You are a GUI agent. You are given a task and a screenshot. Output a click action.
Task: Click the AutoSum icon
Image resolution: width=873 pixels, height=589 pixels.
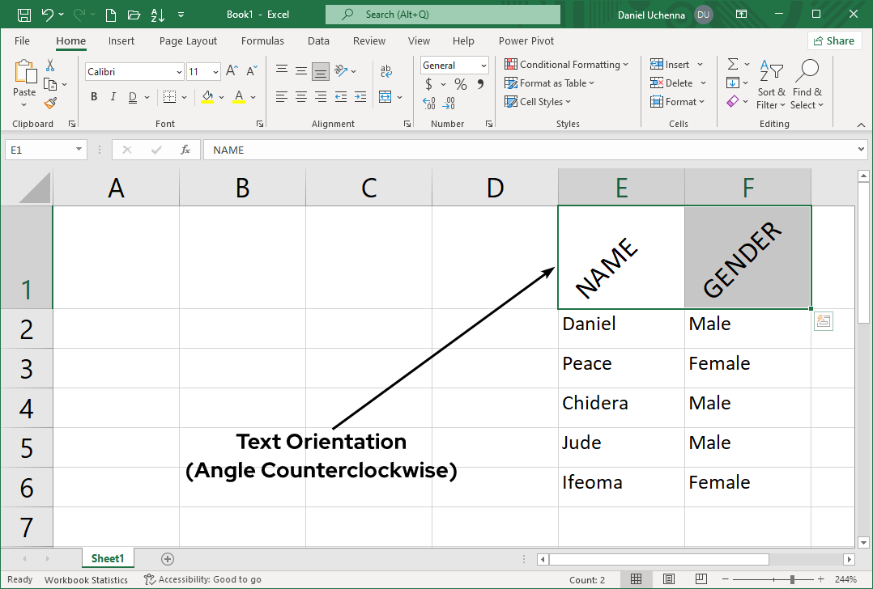pyautogui.click(x=734, y=64)
